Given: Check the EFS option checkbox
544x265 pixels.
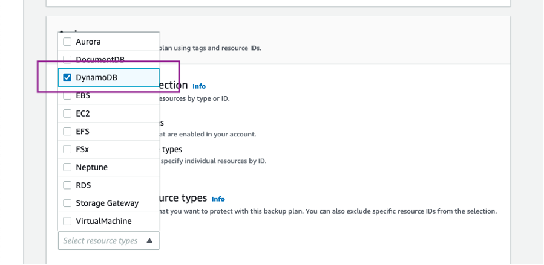Looking at the screenshot, I should click(67, 132).
